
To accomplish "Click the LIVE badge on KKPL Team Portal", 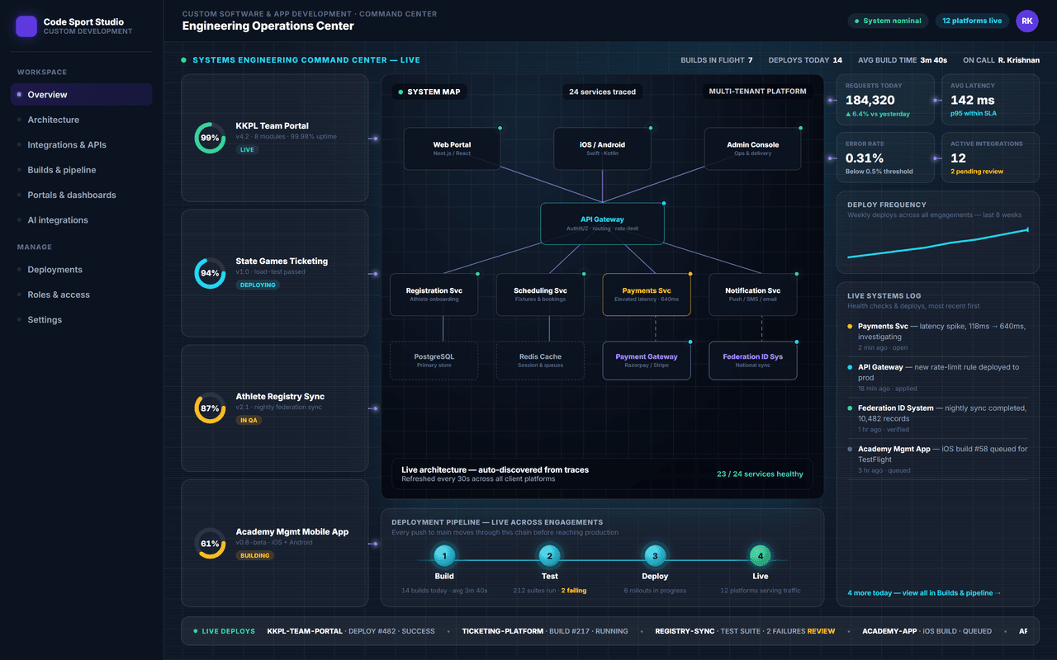I will pyautogui.click(x=247, y=150).
